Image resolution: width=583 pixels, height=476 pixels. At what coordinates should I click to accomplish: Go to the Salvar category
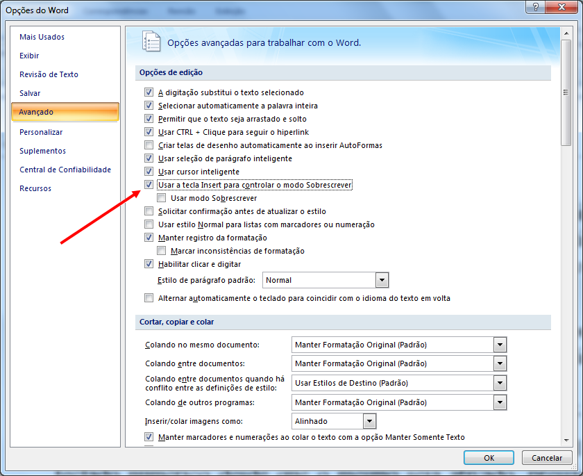click(30, 93)
